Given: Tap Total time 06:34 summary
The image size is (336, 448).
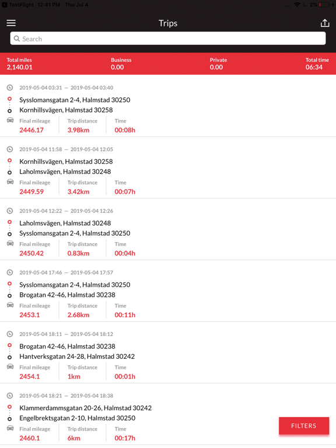Looking at the screenshot, I should coord(317,64).
